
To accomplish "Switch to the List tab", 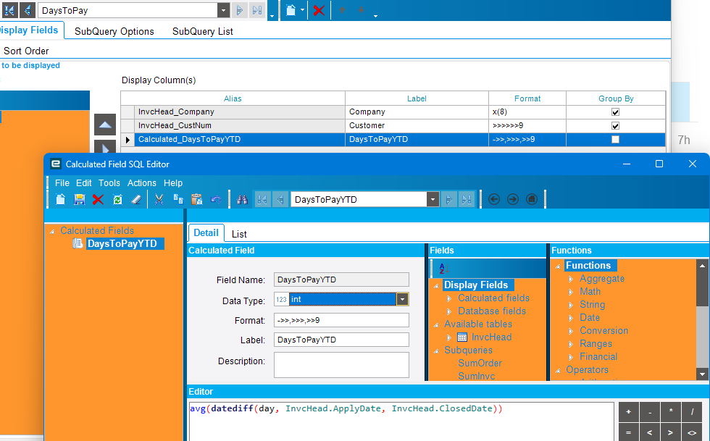I will [x=239, y=234].
